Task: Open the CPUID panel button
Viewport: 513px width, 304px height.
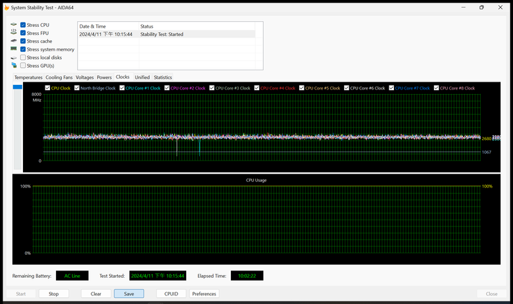Action: click(171, 294)
